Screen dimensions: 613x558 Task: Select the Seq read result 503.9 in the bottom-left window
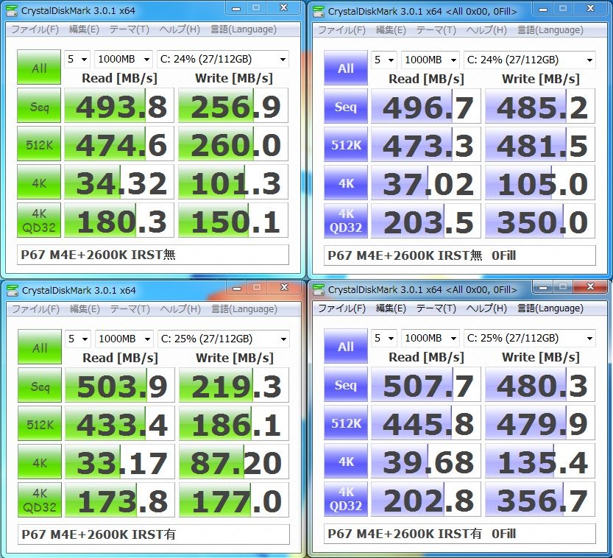click(x=120, y=386)
